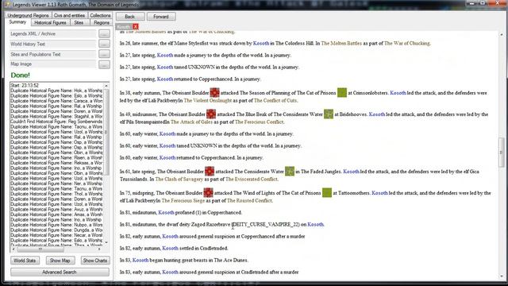508x286 pixels.
Task: Select log line 'Start: 23:13:52'
Action: [25, 85]
